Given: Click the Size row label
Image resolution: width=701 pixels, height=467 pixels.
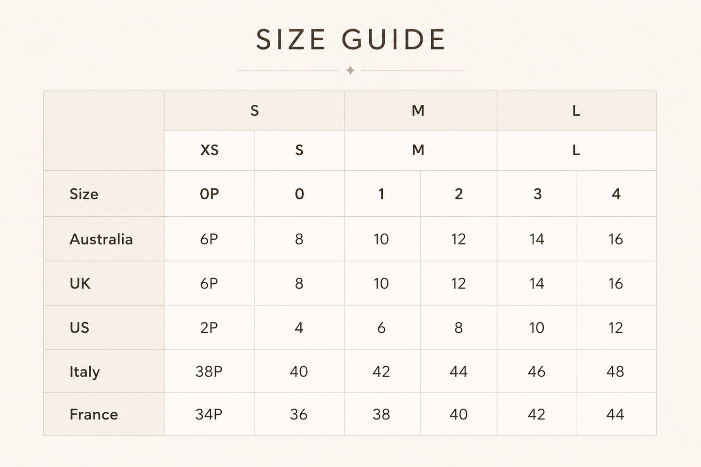Looking at the screenshot, I should tap(84, 194).
